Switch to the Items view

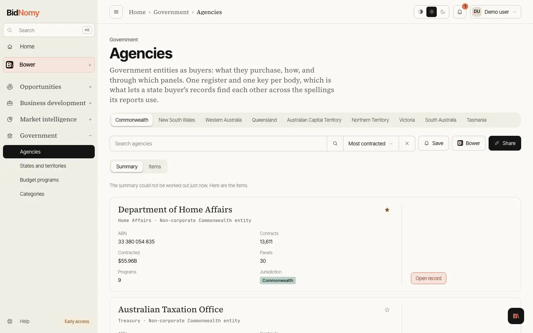(x=155, y=166)
